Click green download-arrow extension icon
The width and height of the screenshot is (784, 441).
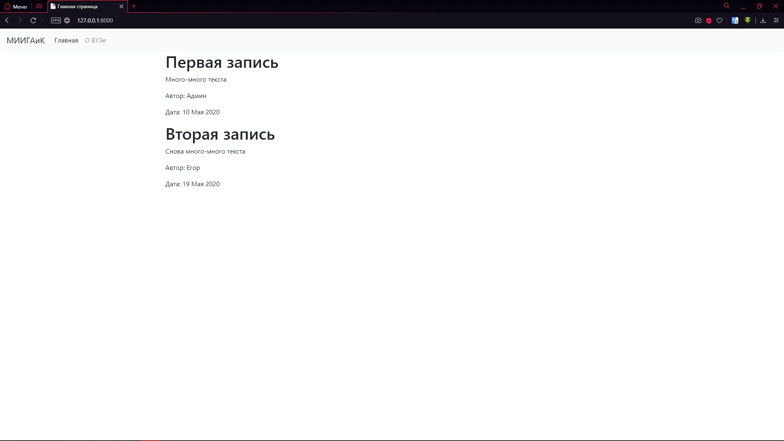tap(748, 20)
